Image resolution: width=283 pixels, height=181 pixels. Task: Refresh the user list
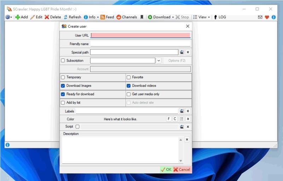pyautogui.click(x=73, y=17)
